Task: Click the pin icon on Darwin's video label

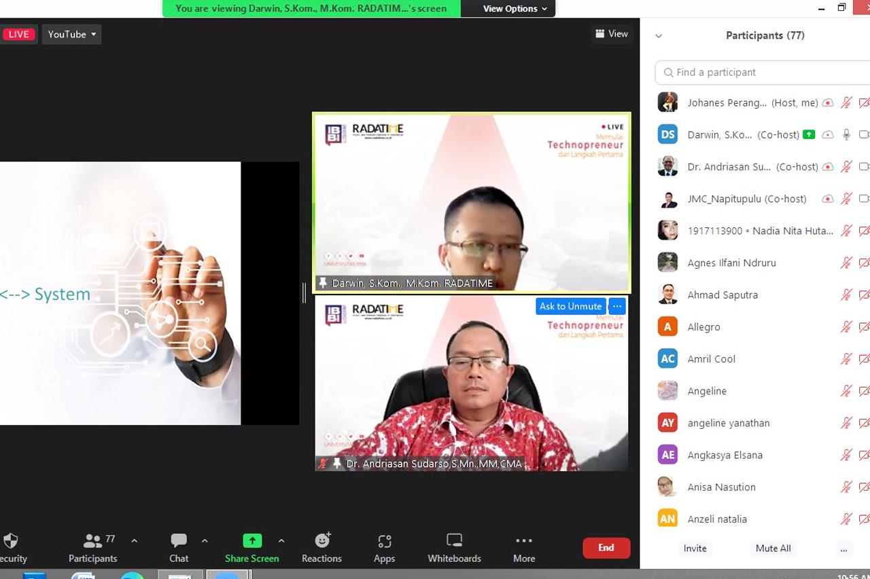Action: 323,283
